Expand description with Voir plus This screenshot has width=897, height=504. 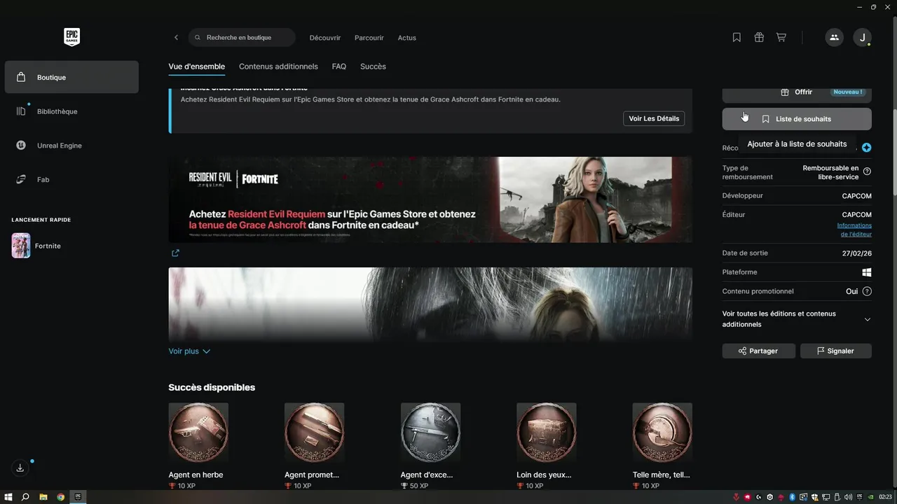point(189,351)
